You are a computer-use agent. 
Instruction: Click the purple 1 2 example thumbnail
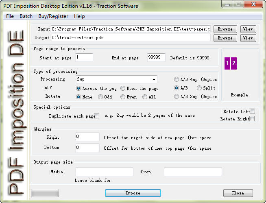231,63
